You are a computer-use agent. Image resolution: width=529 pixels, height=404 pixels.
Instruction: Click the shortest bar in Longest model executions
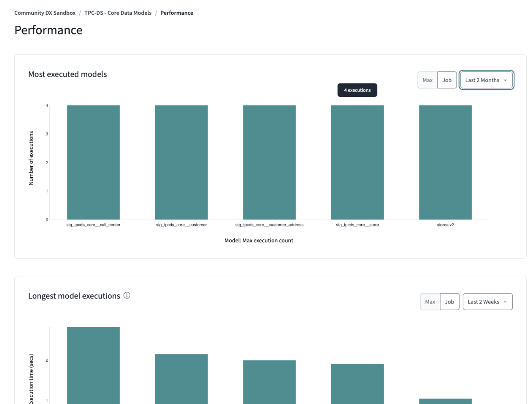pos(445,401)
